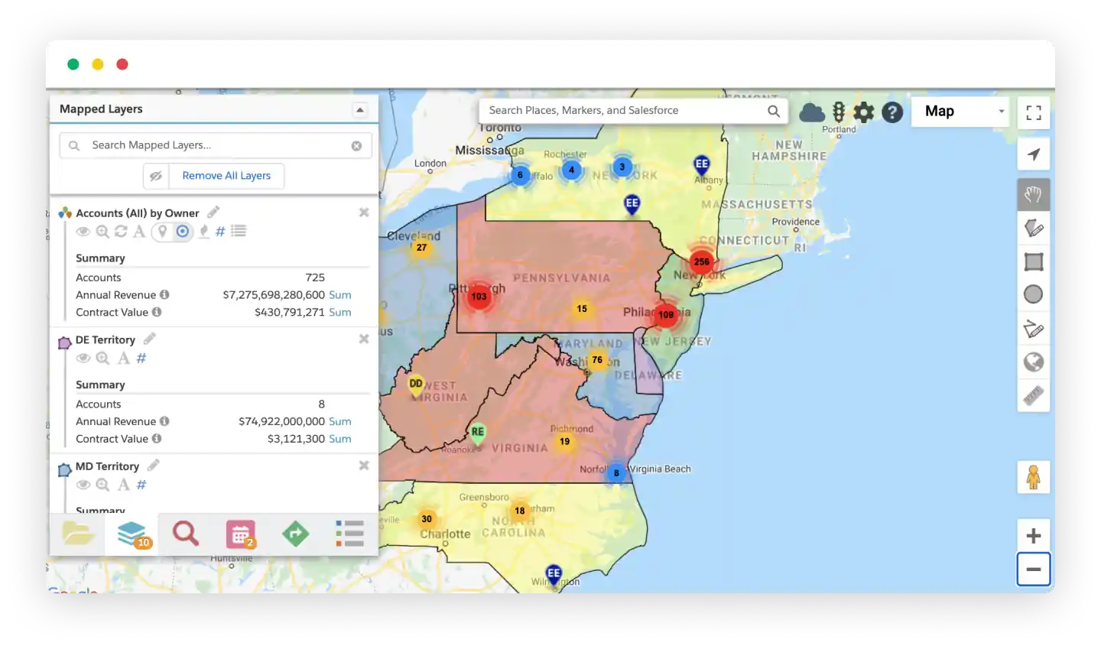The image size is (1101, 646).
Task: Click Remove All Layers button
Action: (x=226, y=176)
